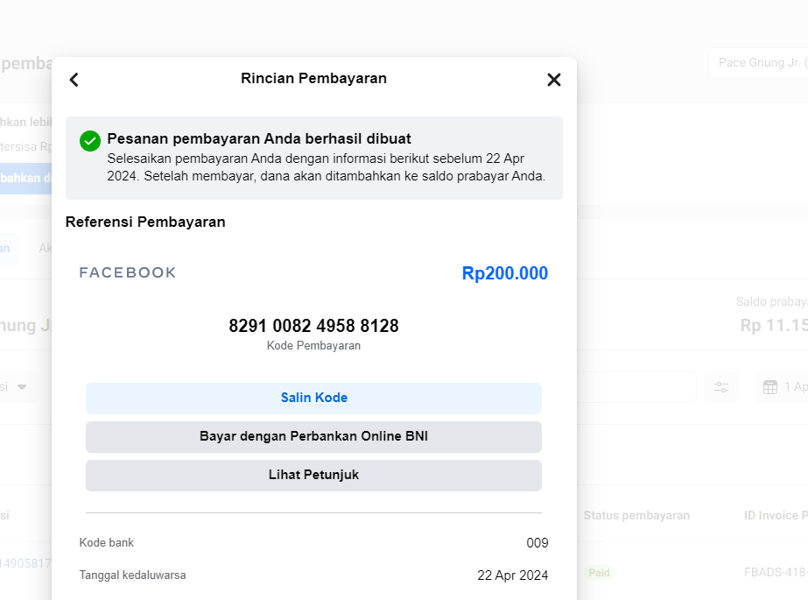Image resolution: width=808 pixels, height=600 pixels.
Task: Switch to the second tab starting 'Ak'
Action: pos(44,248)
